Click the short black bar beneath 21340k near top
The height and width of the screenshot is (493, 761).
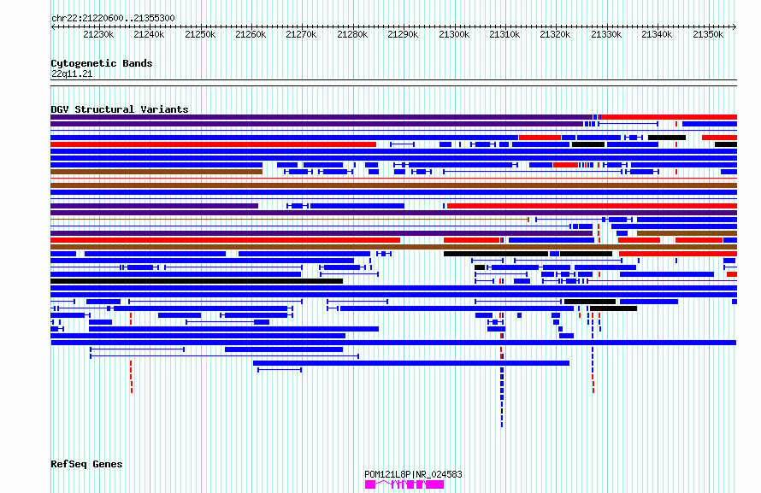tap(667, 138)
